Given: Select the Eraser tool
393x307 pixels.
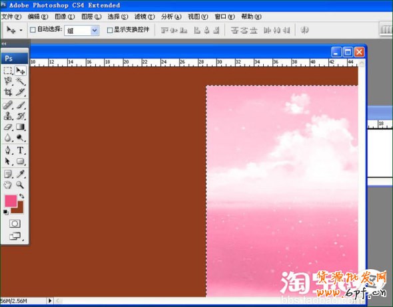Looking at the screenshot, I should pos(8,127).
